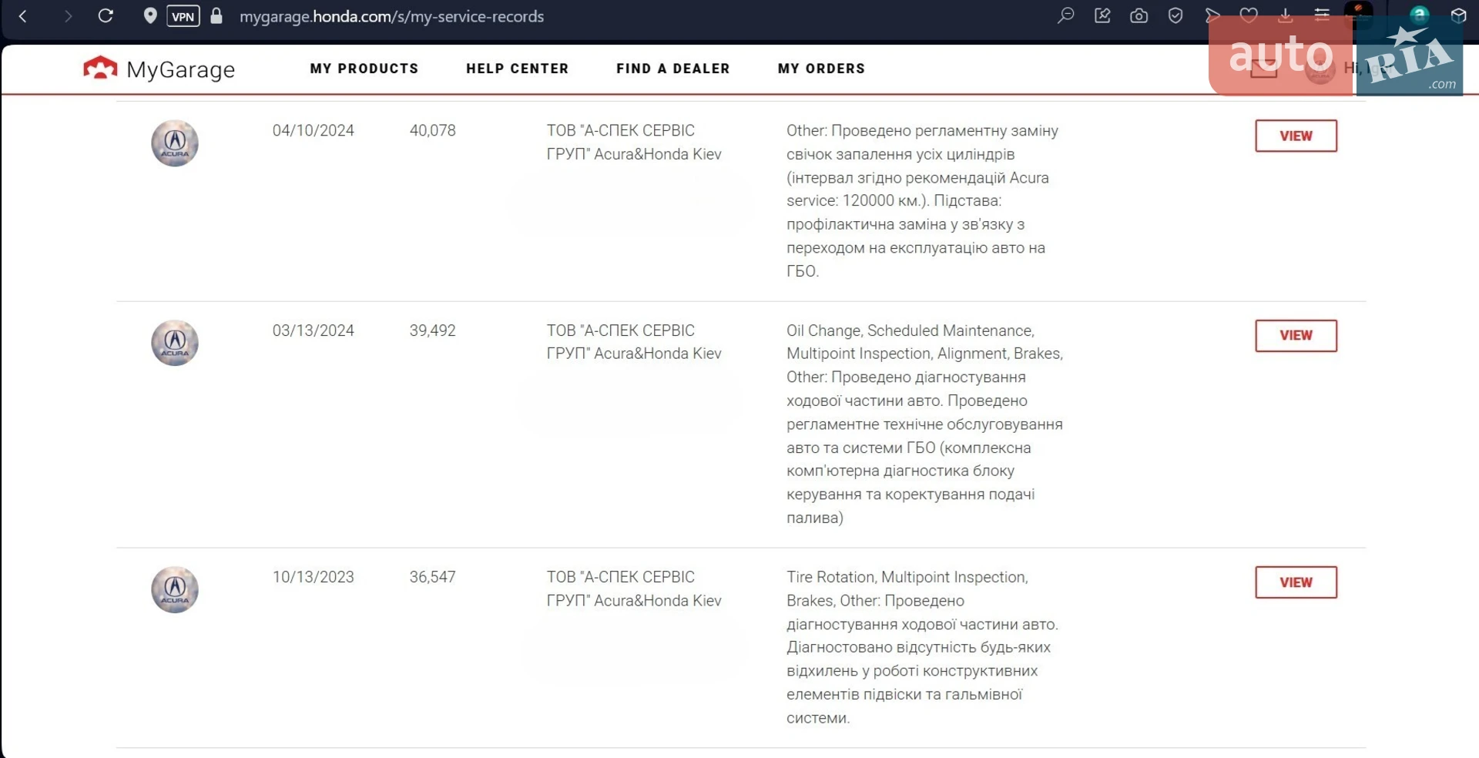Open the shield ad blocker icon
Image resolution: width=1479 pixels, height=758 pixels.
1175,16
